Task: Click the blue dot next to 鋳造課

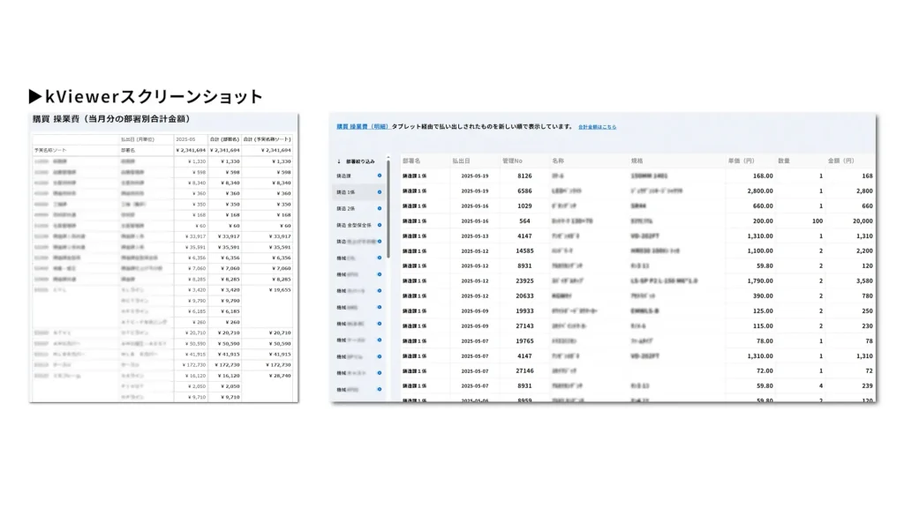Action: pyautogui.click(x=380, y=176)
